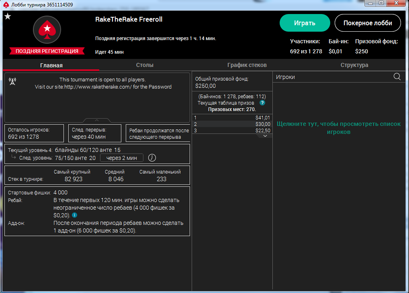
Task: Click 'Призовых мест: 270.' text
Action: click(232, 109)
